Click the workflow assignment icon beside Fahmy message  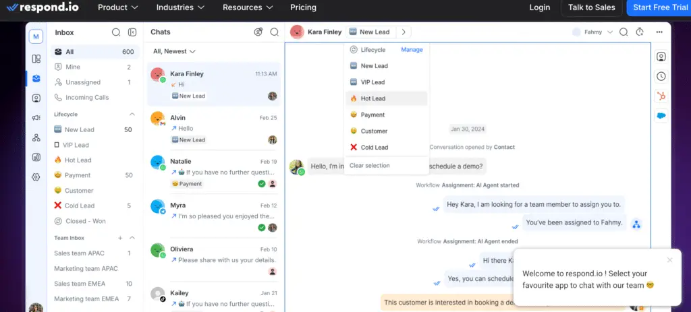[636, 224]
